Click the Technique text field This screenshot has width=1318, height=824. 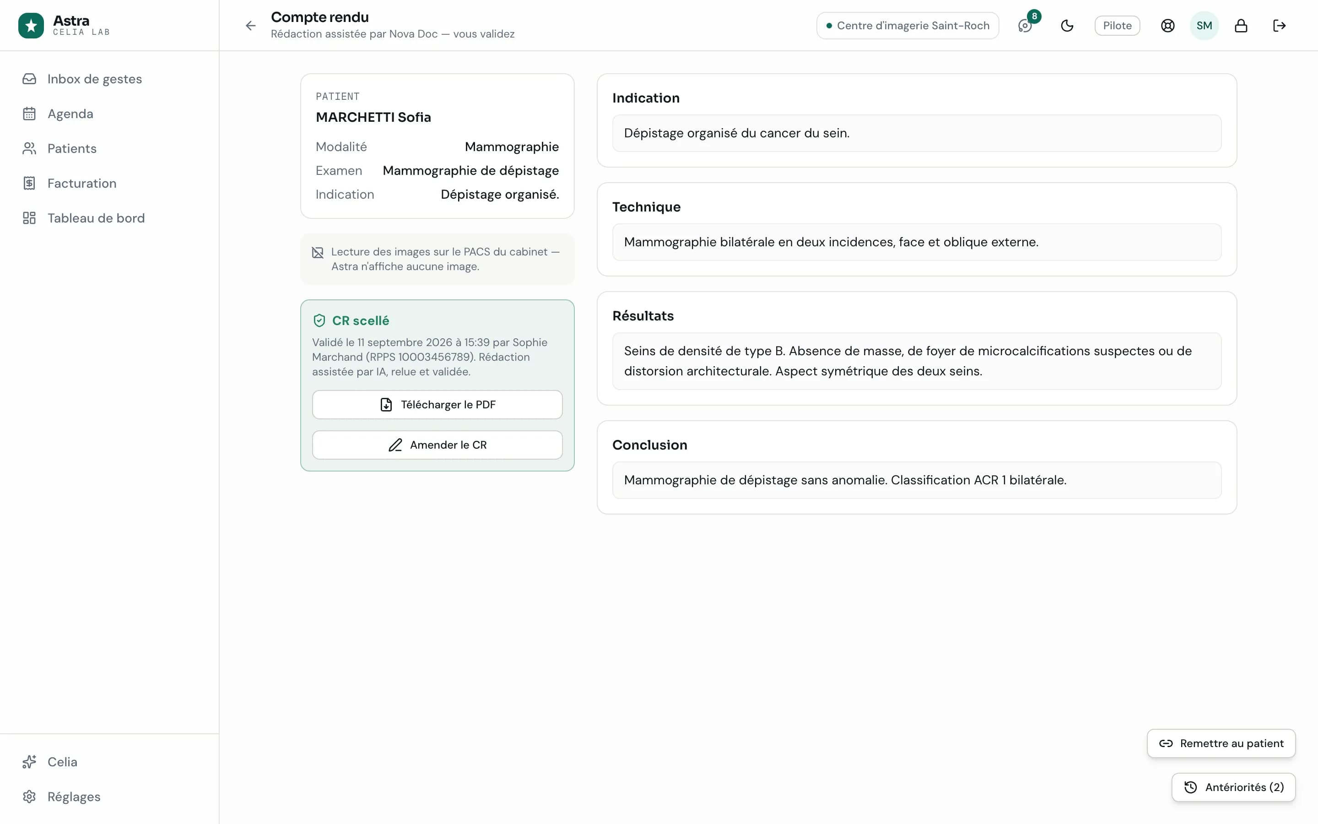tap(917, 242)
